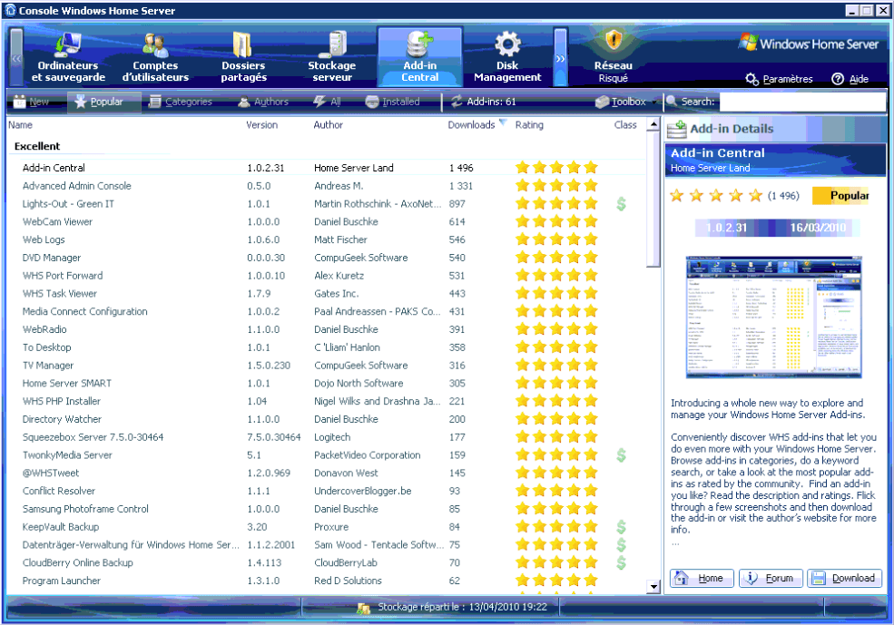
Task: Select the Add-in Central tab in top bar
Action: (419, 57)
